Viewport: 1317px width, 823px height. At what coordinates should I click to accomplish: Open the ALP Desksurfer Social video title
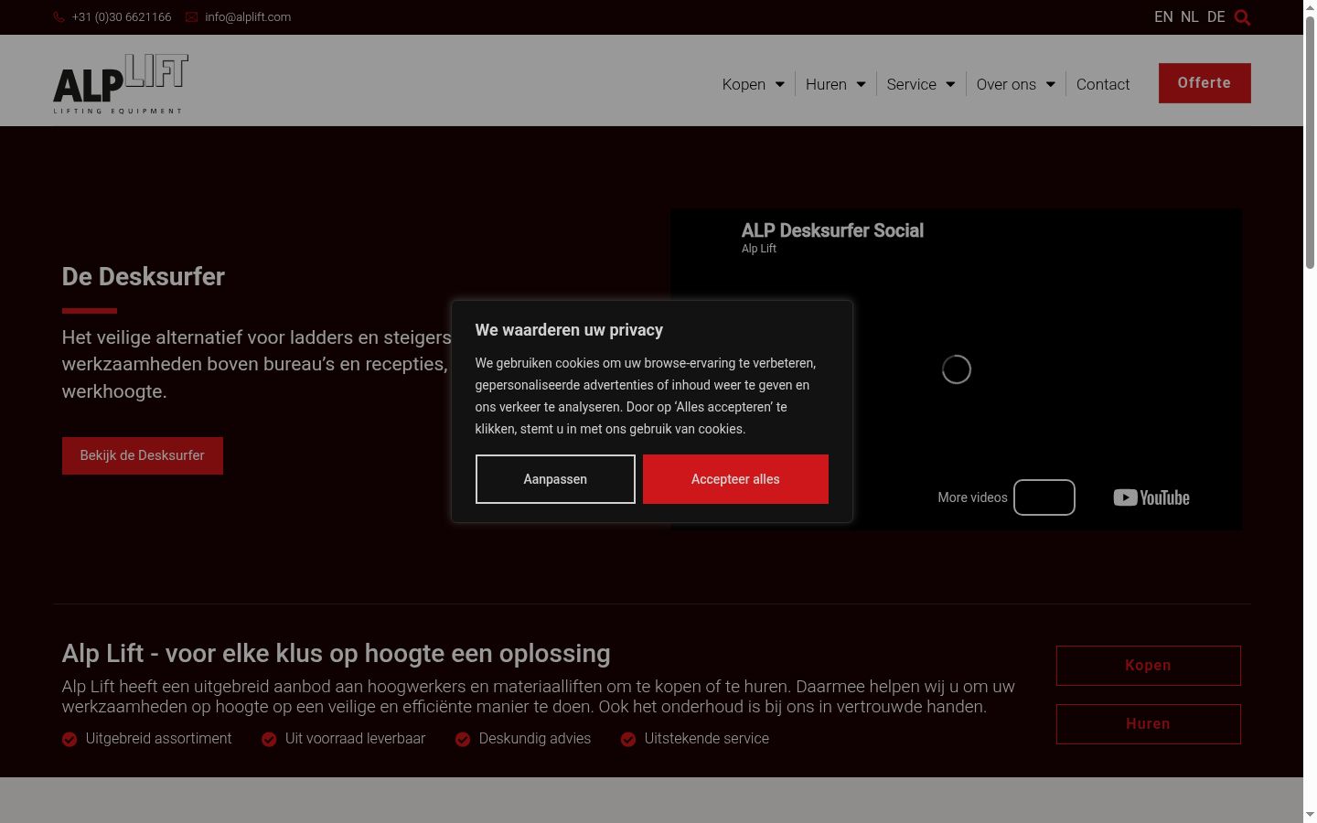pyautogui.click(x=832, y=230)
